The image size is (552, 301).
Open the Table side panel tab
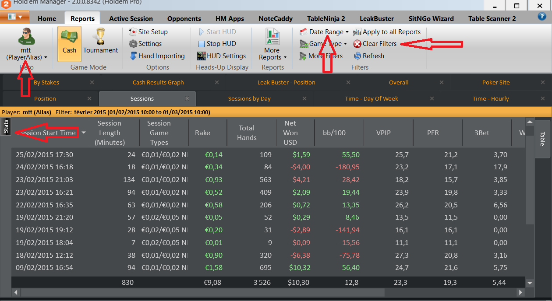(x=542, y=139)
